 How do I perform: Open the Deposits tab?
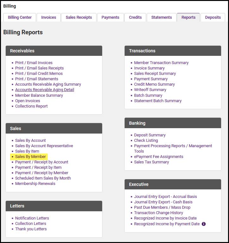(213, 17)
